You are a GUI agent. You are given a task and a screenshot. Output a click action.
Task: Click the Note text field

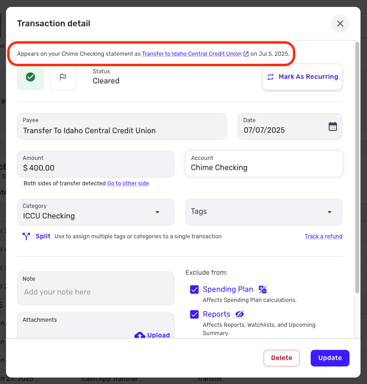point(96,288)
